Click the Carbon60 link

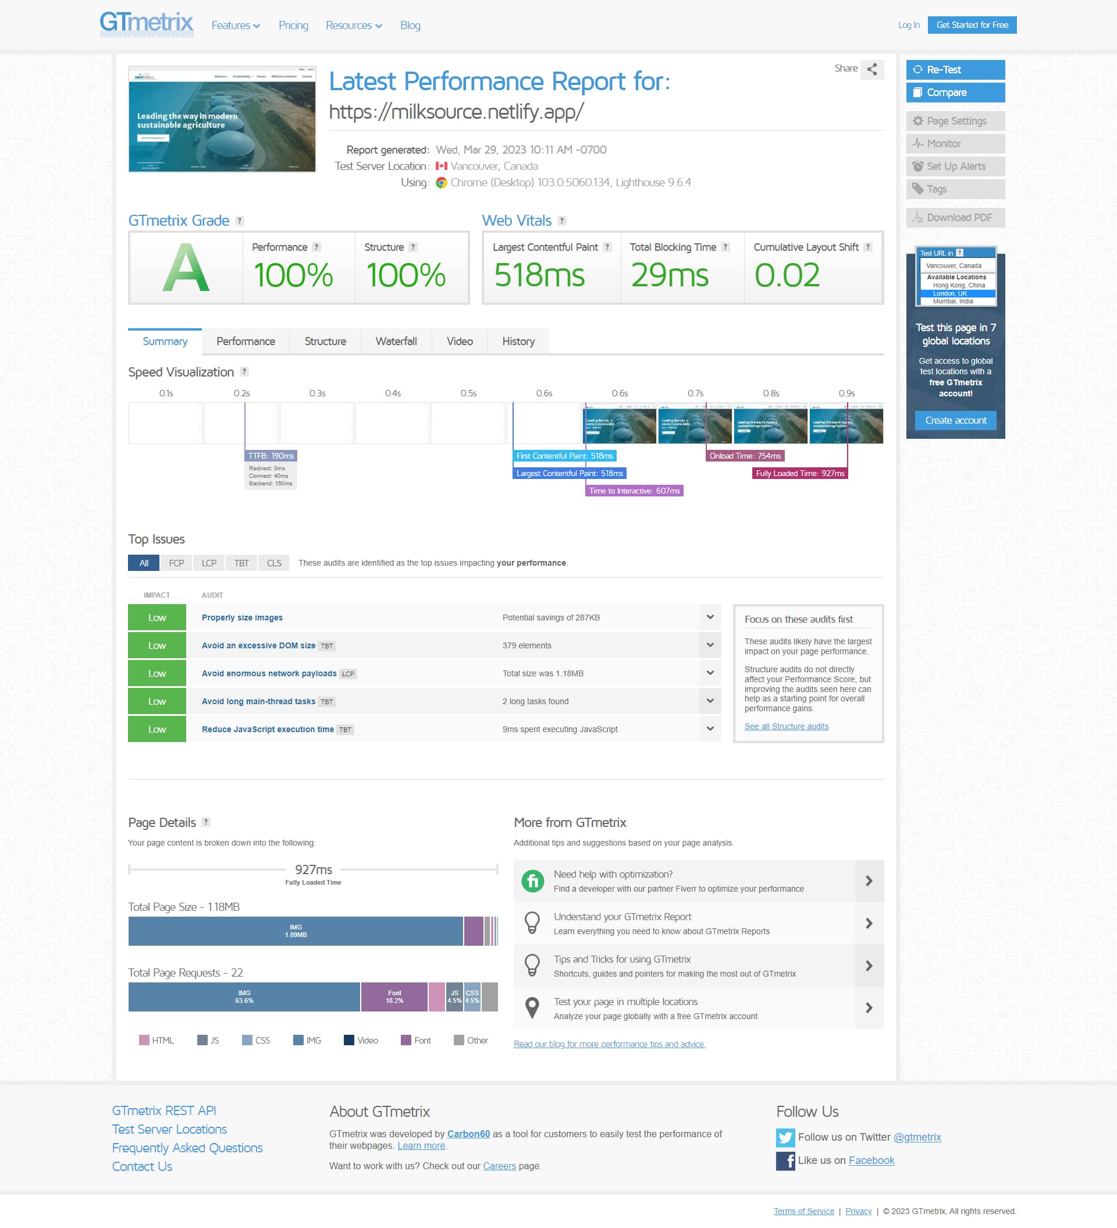[468, 1134]
